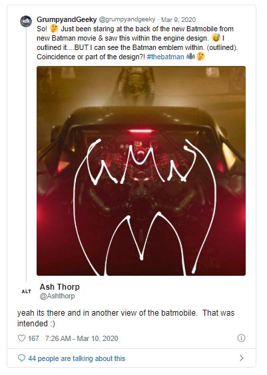This screenshot has height=375, width=267.
Task: Open tweet info via the circled i icon
Action: (241, 338)
